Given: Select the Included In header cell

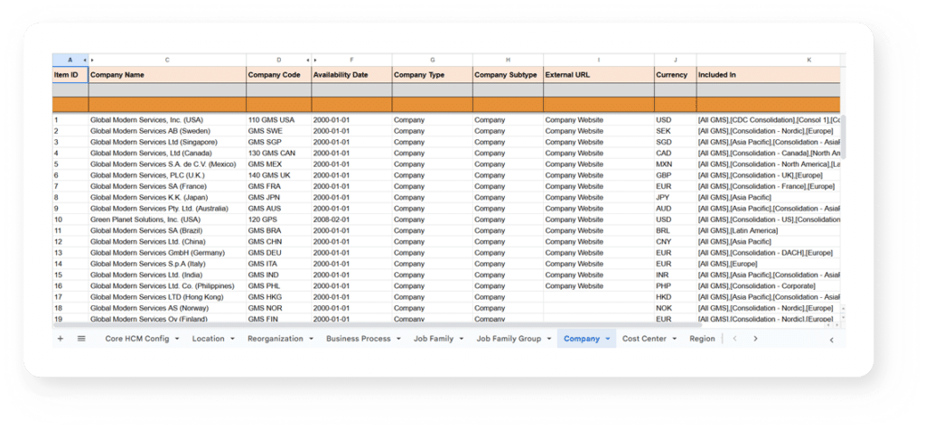Looking at the screenshot, I should [768, 75].
